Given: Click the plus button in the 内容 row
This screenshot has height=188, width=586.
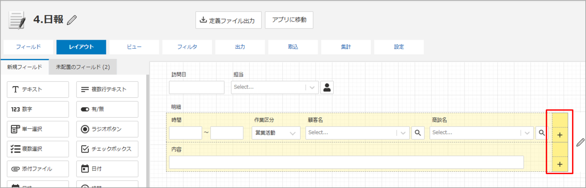Looking at the screenshot, I should pyautogui.click(x=560, y=164).
